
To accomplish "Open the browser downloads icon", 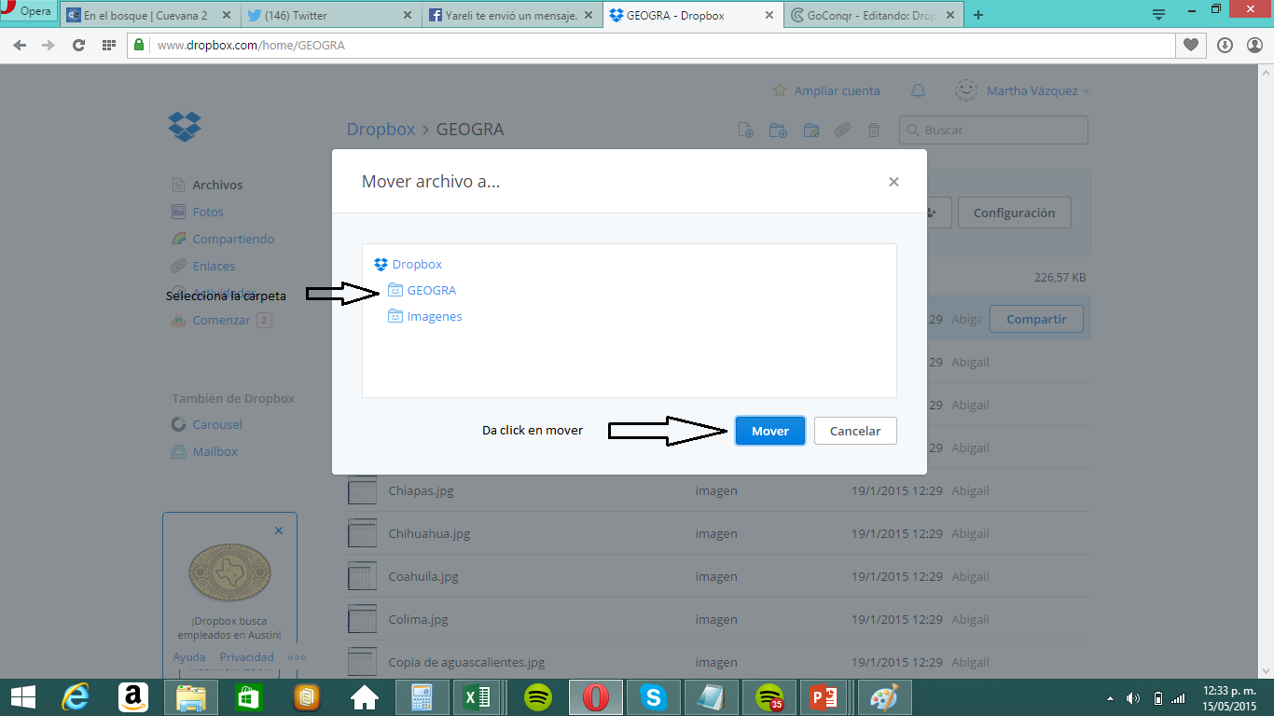I will pos(1226,45).
